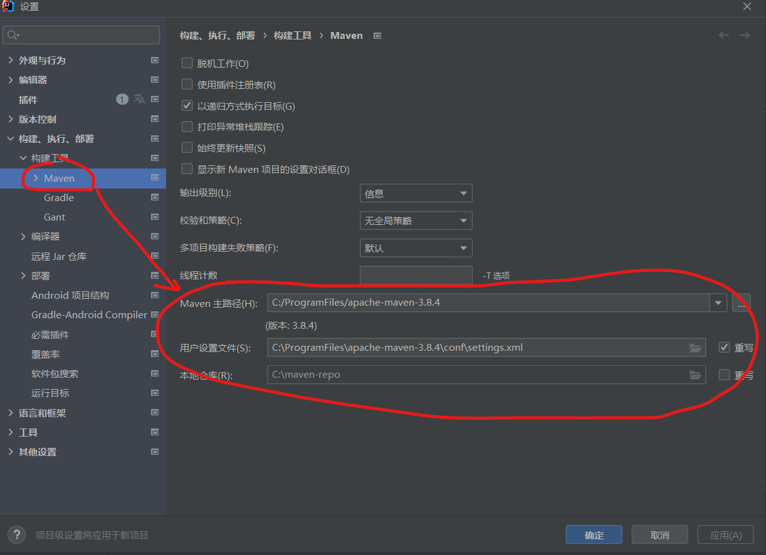The width and height of the screenshot is (766, 555).
Task: Click the project-level icon next to 运行目标
Action: [x=155, y=393]
